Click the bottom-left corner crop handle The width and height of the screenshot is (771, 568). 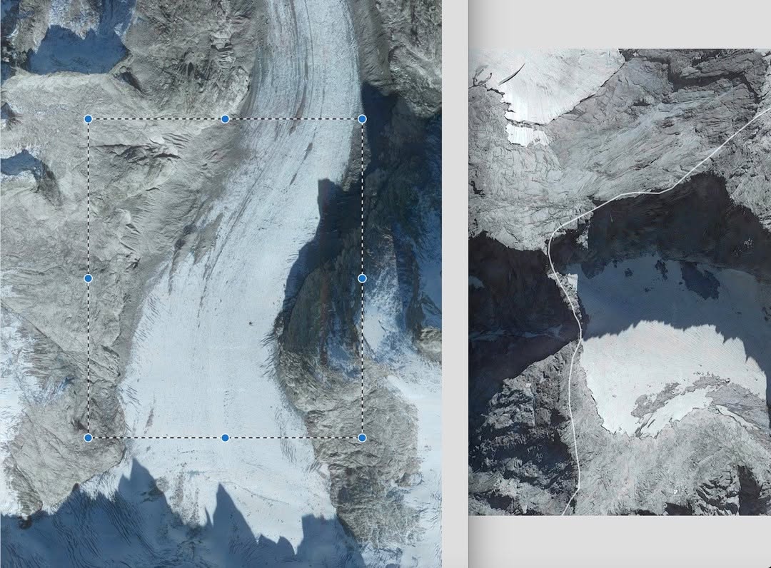pyautogui.click(x=88, y=438)
